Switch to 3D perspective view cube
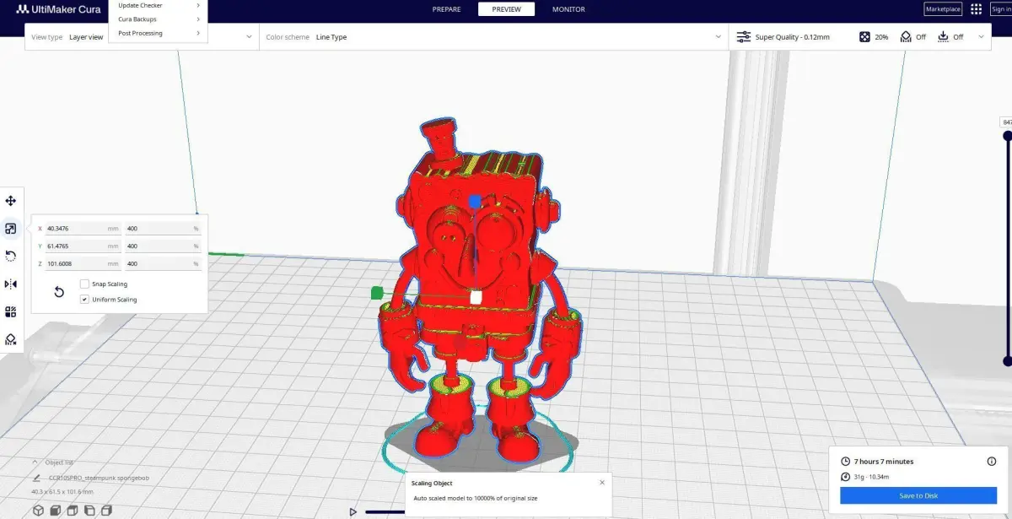This screenshot has width=1012, height=519. pyautogui.click(x=38, y=511)
